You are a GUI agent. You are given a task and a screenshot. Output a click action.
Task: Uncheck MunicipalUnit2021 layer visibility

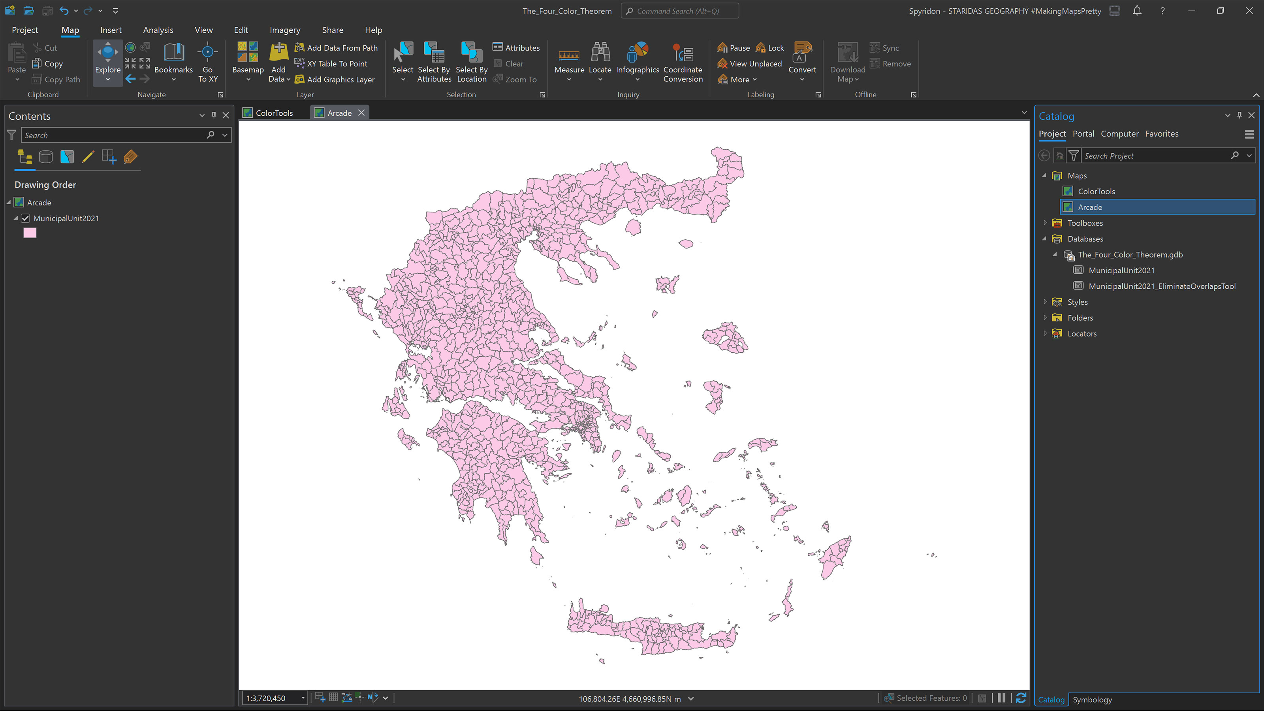click(25, 218)
